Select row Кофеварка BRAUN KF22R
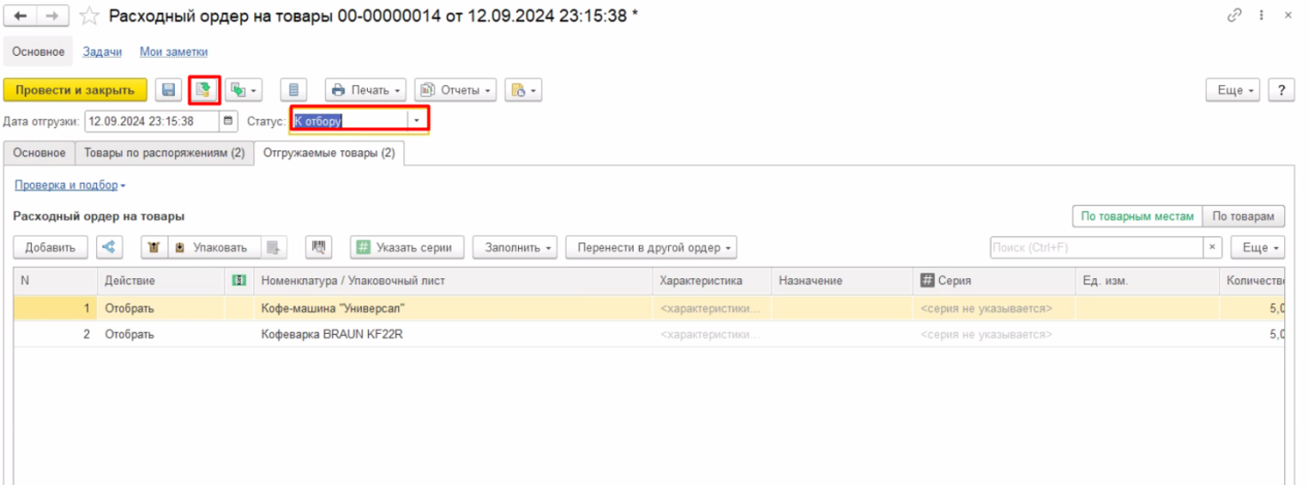1308x485 pixels. click(650, 334)
